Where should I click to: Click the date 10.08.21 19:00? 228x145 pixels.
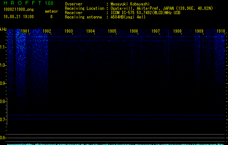18,17
